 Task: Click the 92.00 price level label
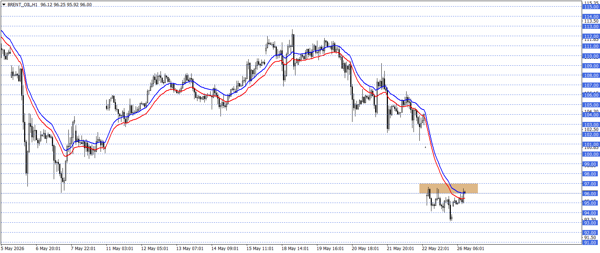591,233
